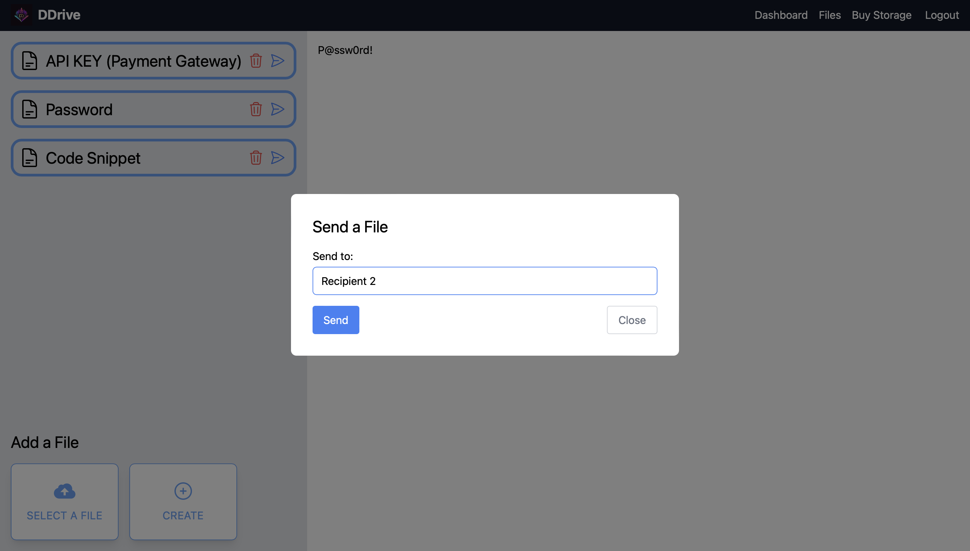Viewport: 970px width, 551px height.
Task: Open the API KEY (Payment Gateway) entry
Action: pyautogui.click(x=143, y=61)
